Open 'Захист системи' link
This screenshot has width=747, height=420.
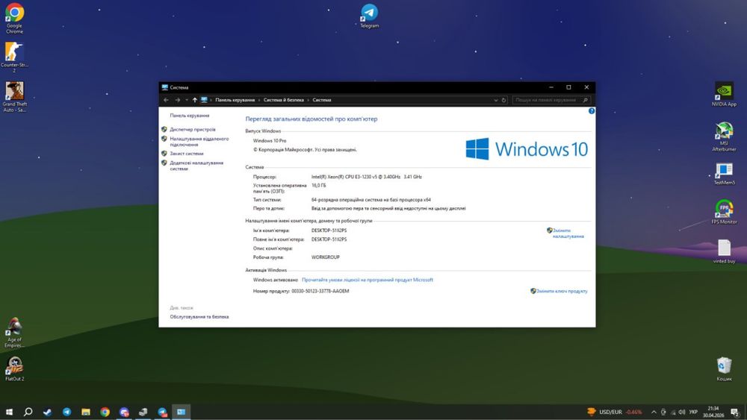pyautogui.click(x=186, y=154)
